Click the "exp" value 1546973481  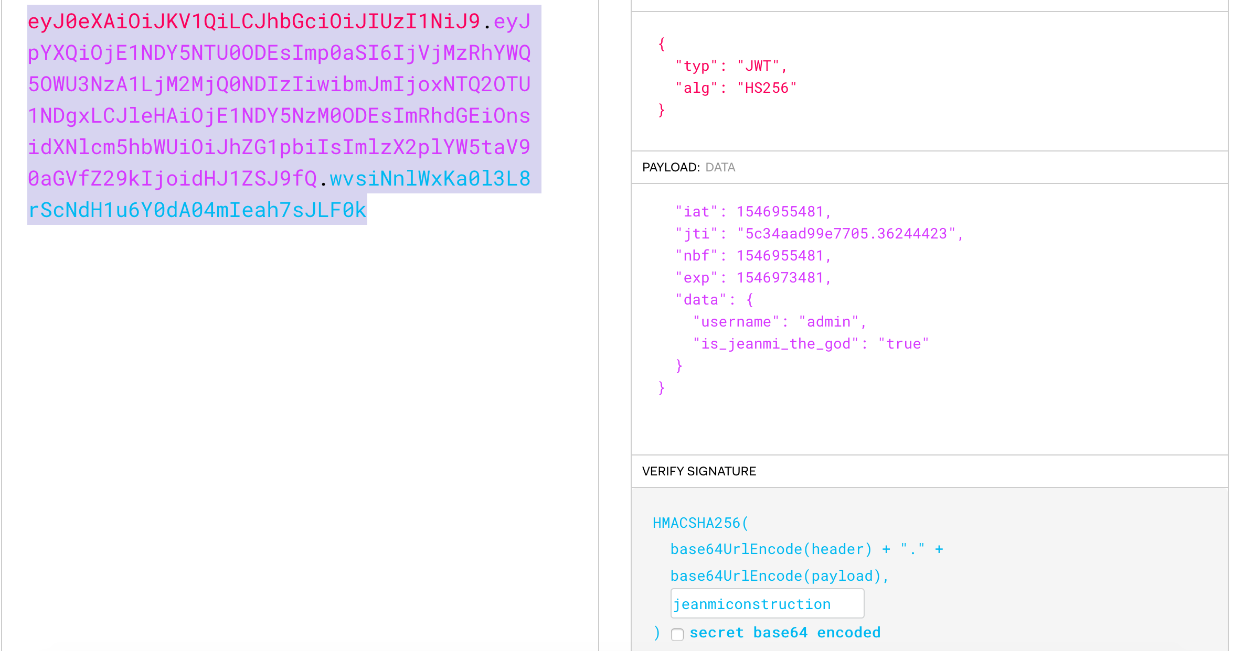(x=780, y=278)
